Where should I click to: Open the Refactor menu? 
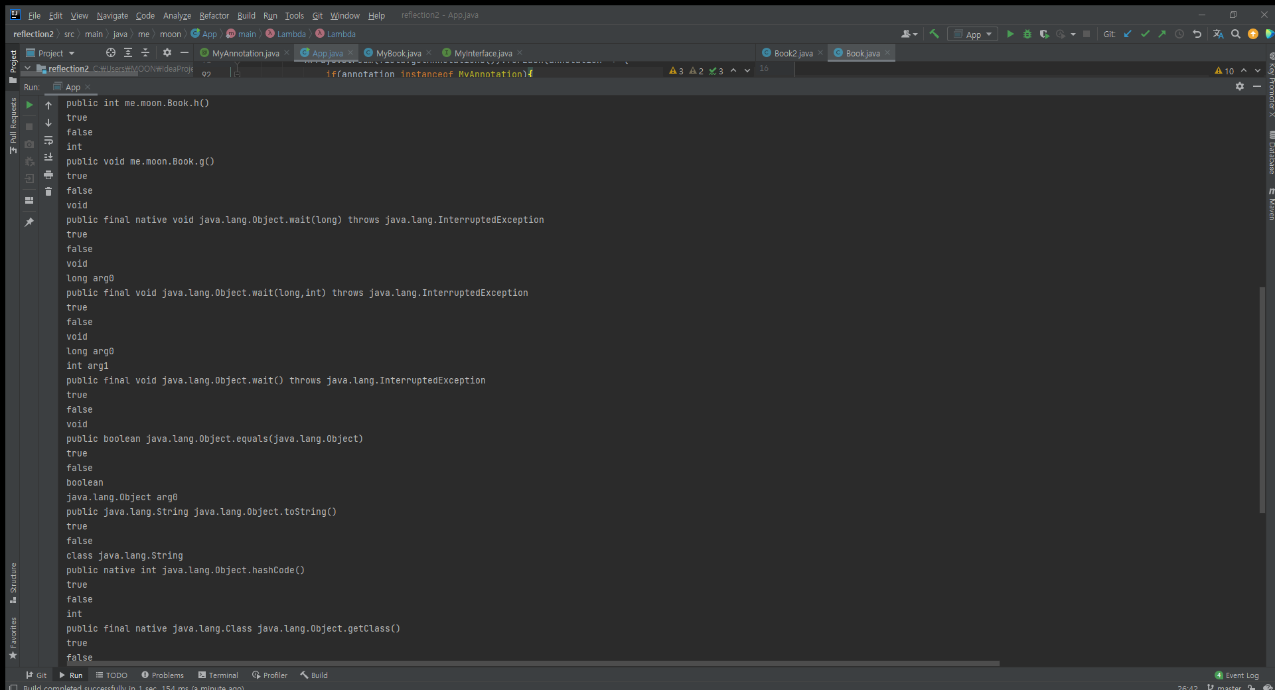click(x=214, y=15)
